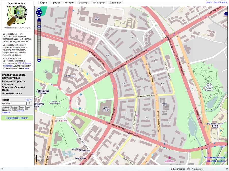229x171 pixels.
Task: Open the GPS-треки tab
Action: (x=99, y=2)
